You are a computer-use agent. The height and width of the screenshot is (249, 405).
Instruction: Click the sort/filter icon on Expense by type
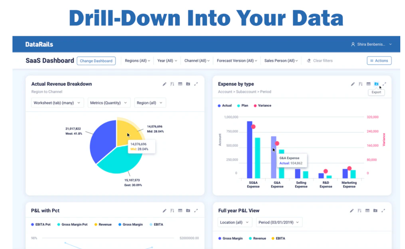coord(361,84)
